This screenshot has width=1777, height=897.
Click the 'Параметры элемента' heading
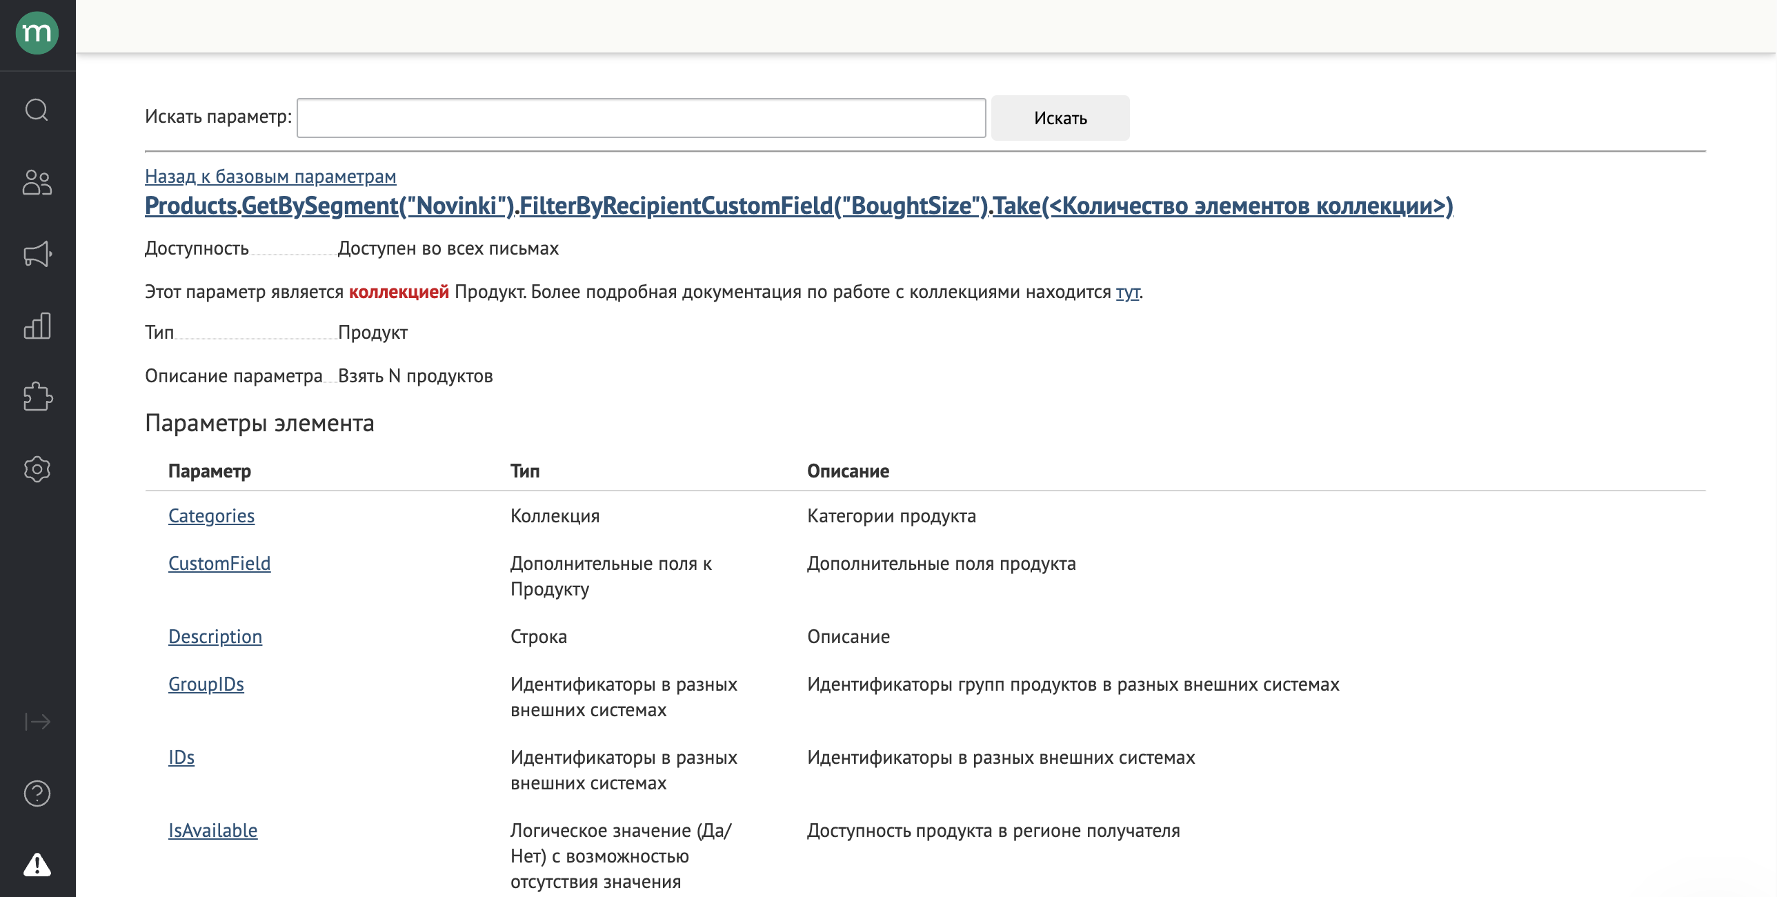click(259, 423)
